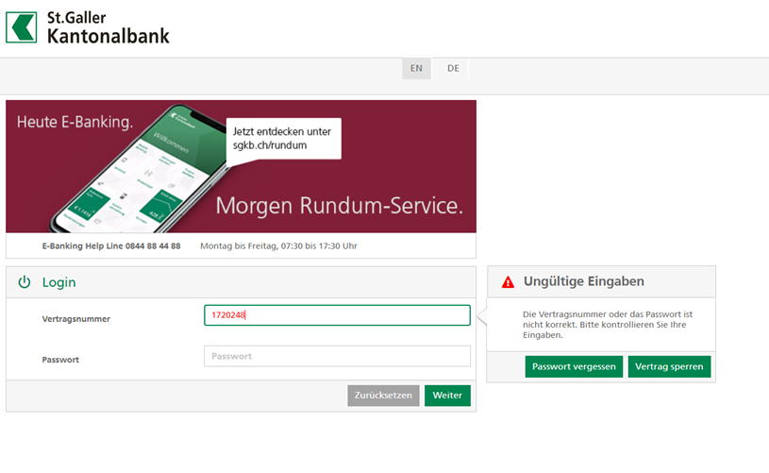769x473 pixels.
Task: Open the Rundum-Service promotional banner
Action: (241, 166)
